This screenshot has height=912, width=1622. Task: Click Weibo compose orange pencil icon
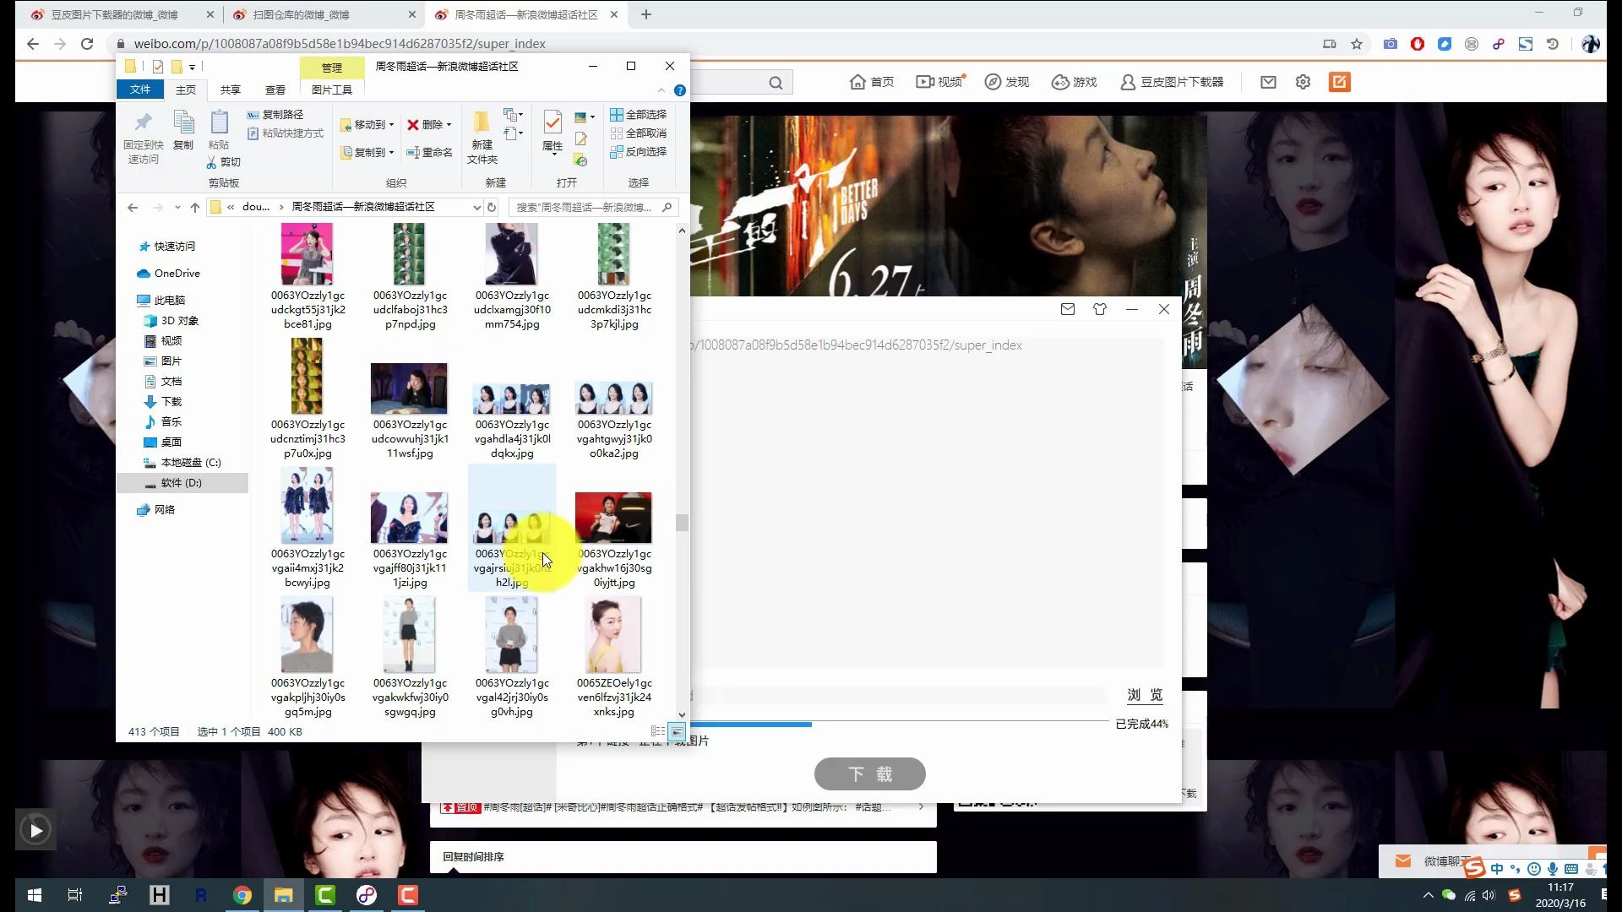[x=1340, y=82]
